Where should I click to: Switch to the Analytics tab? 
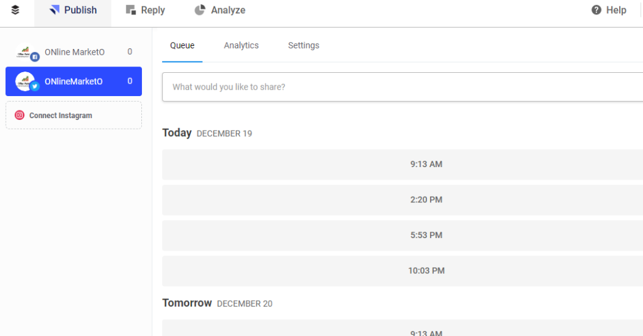(x=241, y=45)
